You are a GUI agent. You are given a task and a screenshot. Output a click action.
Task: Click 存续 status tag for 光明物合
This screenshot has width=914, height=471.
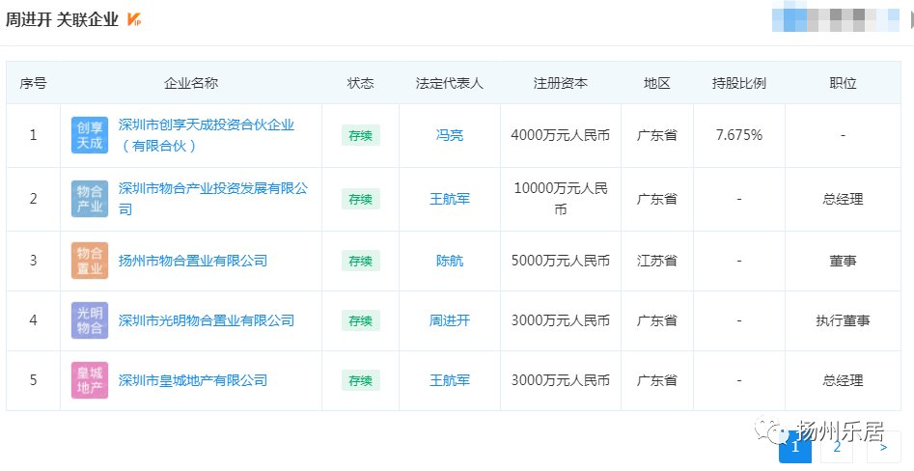pos(360,320)
